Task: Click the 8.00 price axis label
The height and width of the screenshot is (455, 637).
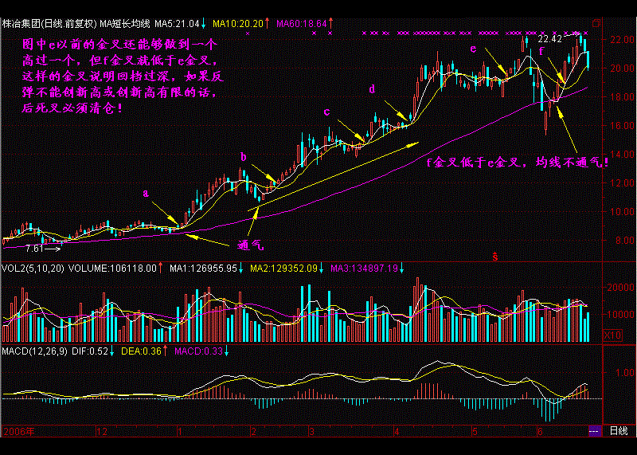Action: 624,241
